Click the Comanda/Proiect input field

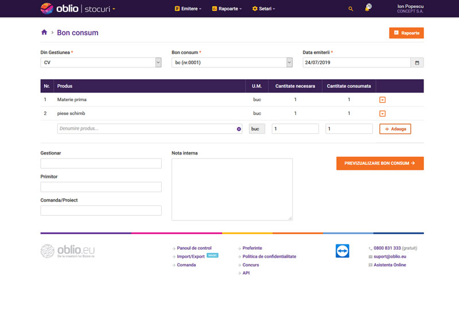[101, 211]
